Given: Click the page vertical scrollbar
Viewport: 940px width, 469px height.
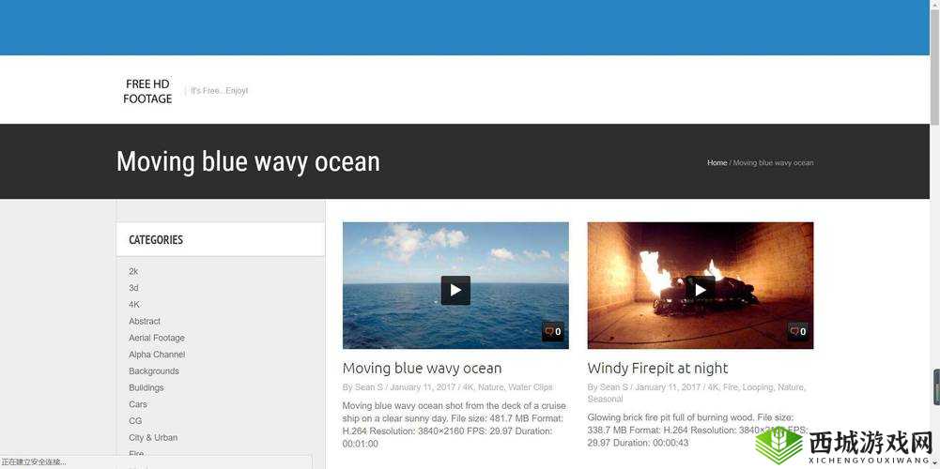Looking at the screenshot, I should 934,234.
